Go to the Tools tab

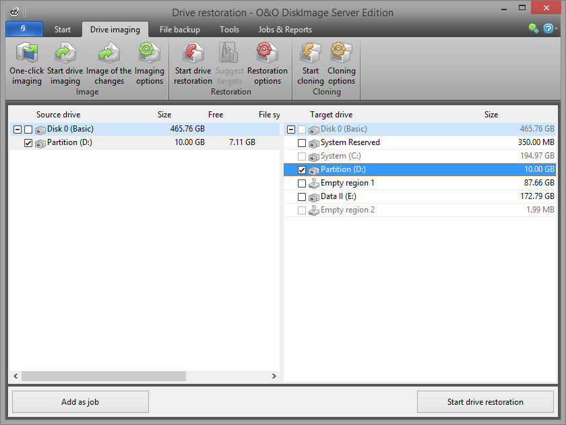coord(230,30)
